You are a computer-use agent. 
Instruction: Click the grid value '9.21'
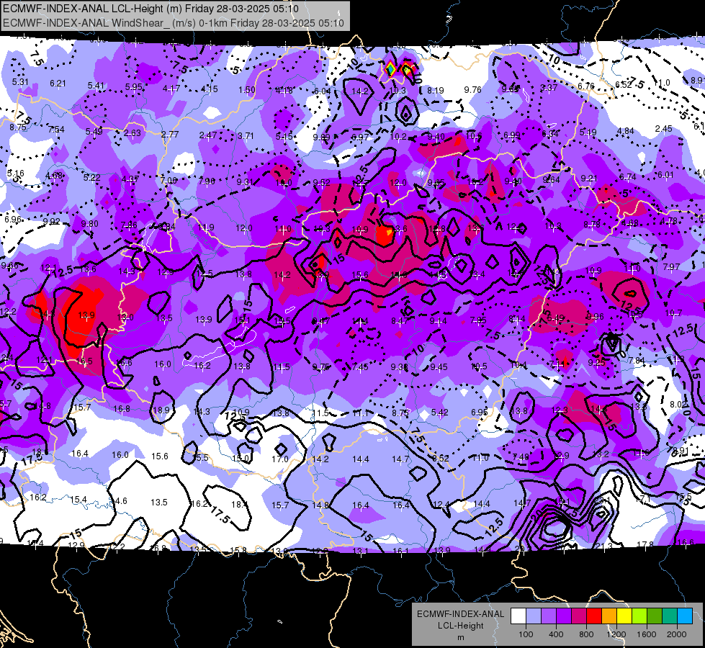[589, 179]
